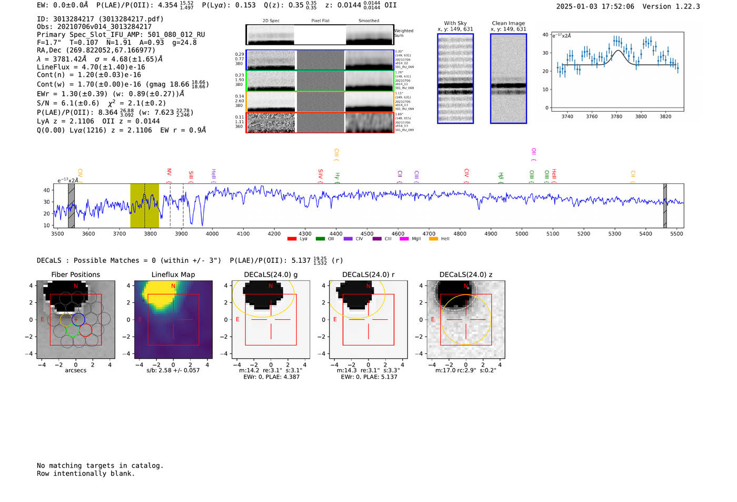Open the Fiber Positions thumbnail
The image size is (737, 502).
(x=76, y=319)
